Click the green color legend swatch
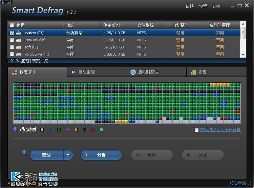 point(59,130)
